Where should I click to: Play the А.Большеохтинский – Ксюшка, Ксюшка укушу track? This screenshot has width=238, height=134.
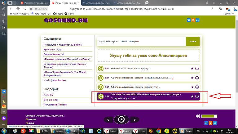[x=101, y=87]
